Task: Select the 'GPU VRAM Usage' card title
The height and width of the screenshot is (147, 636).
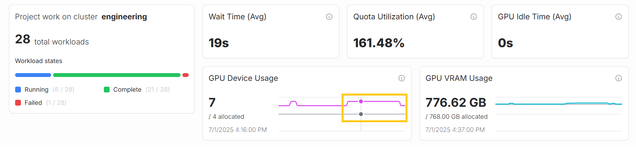Action: pos(459,78)
